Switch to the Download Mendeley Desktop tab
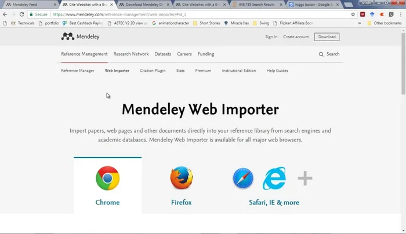This screenshot has height=234, width=406. coord(143,5)
